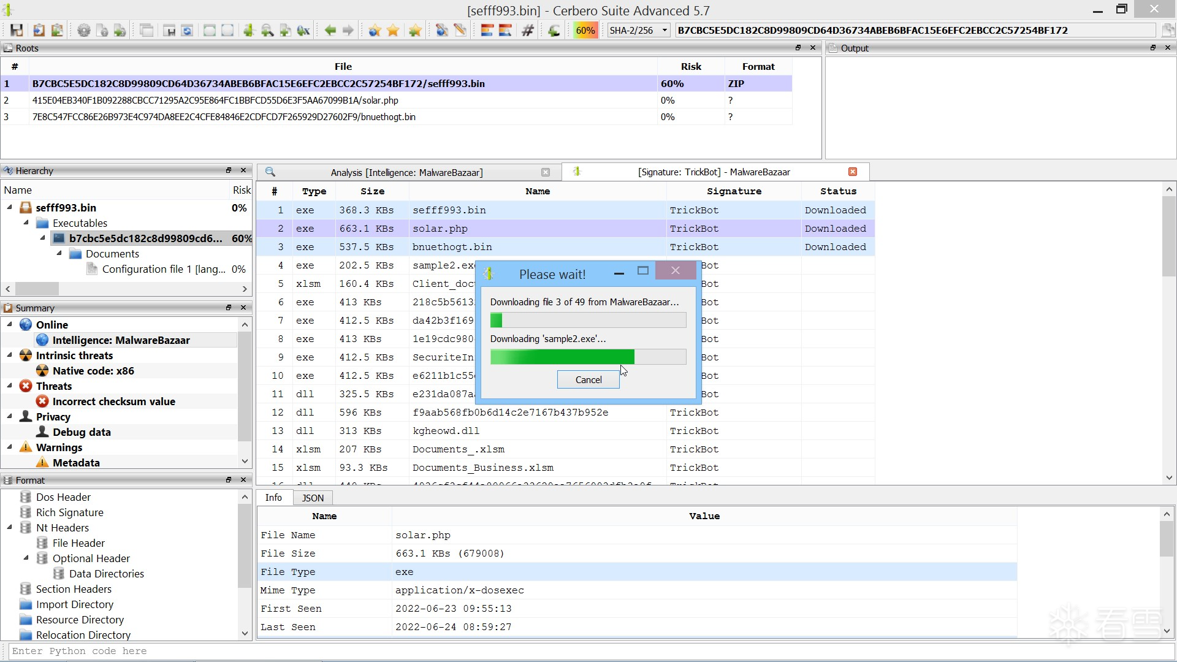Image resolution: width=1177 pixels, height=662 pixels.
Task: Click the green back arrow
Action: [330, 31]
